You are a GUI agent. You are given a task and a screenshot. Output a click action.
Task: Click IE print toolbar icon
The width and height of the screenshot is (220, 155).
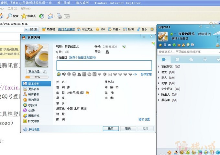click(x=60, y=16)
